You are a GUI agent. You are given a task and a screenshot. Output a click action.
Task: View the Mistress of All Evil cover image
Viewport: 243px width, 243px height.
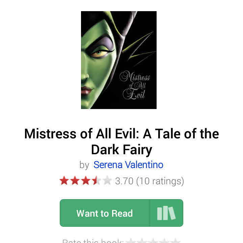(x=119, y=60)
